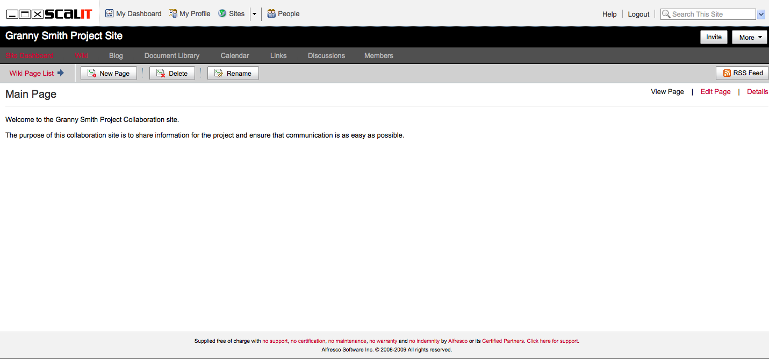Open the Members tab
This screenshot has height=359, width=769.
click(x=379, y=55)
